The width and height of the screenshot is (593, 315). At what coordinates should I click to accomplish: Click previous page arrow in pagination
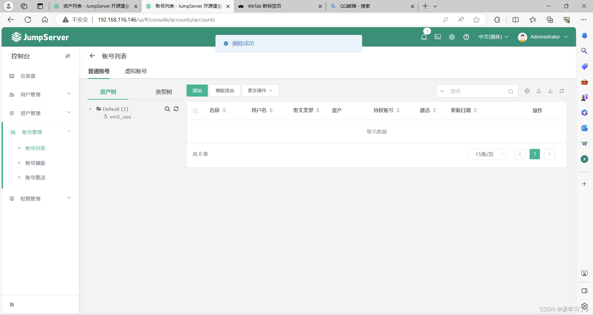(520, 154)
